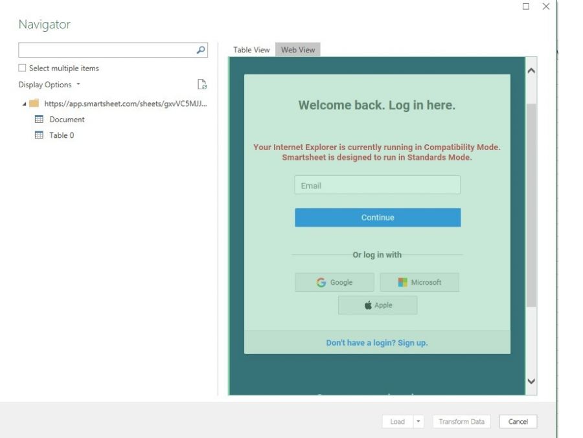Click the Apple logo icon
This screenshot has width=583, height=438.
[368, 305]
